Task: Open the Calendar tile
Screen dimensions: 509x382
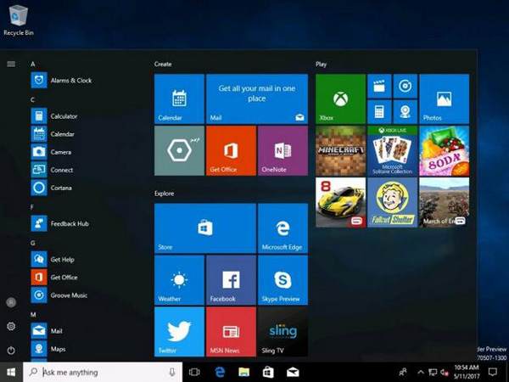Action: click(179, 98)
